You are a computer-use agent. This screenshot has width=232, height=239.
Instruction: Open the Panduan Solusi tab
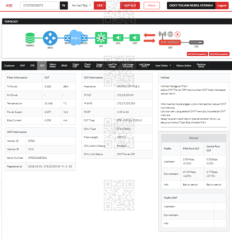[x=201, y=66]
